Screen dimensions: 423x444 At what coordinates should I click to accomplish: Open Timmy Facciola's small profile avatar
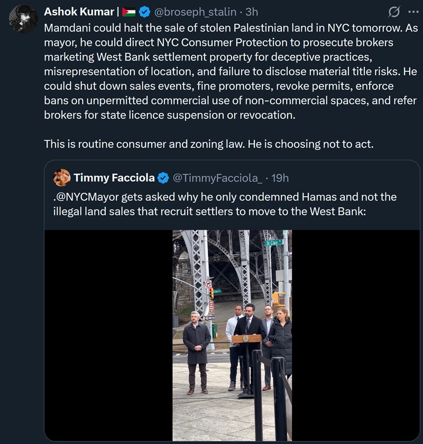[62, 178]
